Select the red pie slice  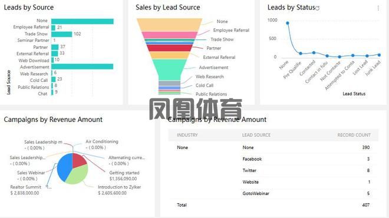79,160
